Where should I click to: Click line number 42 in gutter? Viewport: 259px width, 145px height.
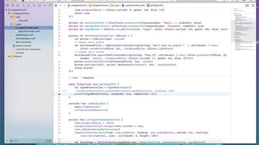[x=59, y=81]
